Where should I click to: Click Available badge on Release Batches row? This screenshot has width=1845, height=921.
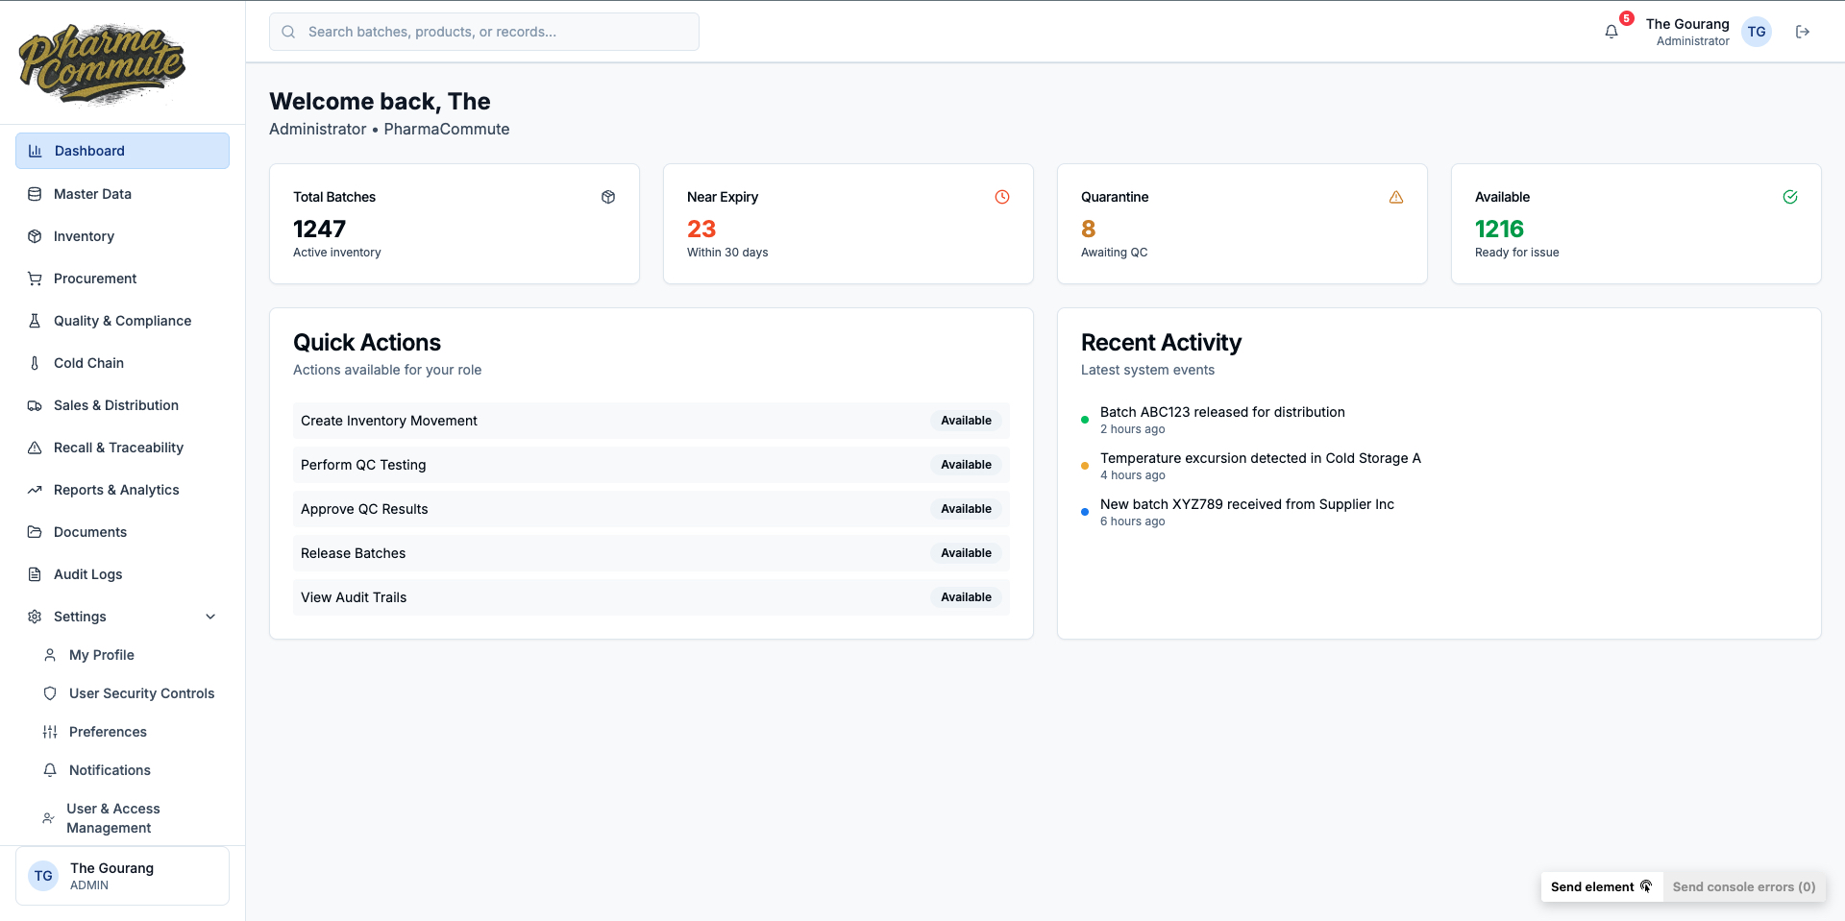966,553
